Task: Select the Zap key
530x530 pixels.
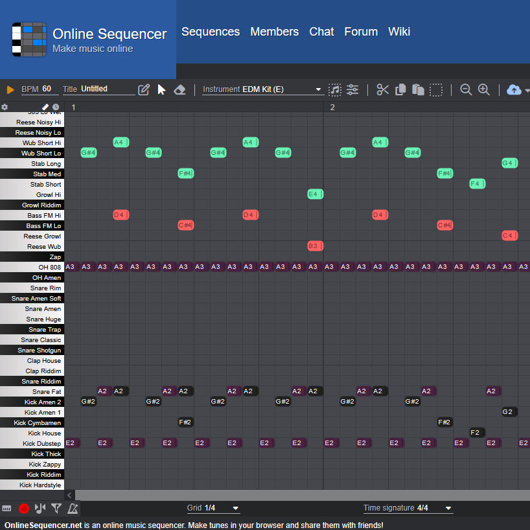Action: click(32, 257)
